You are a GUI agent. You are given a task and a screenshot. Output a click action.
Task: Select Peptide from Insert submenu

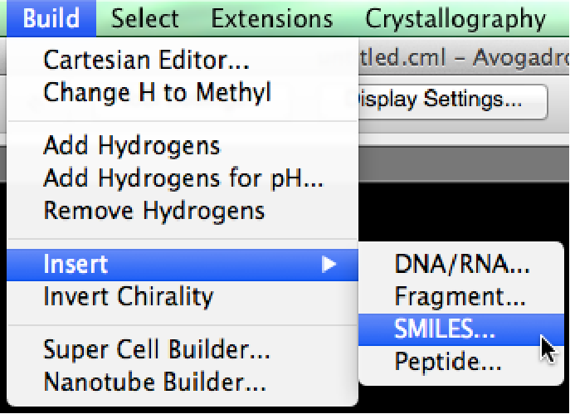coord(448,363)
